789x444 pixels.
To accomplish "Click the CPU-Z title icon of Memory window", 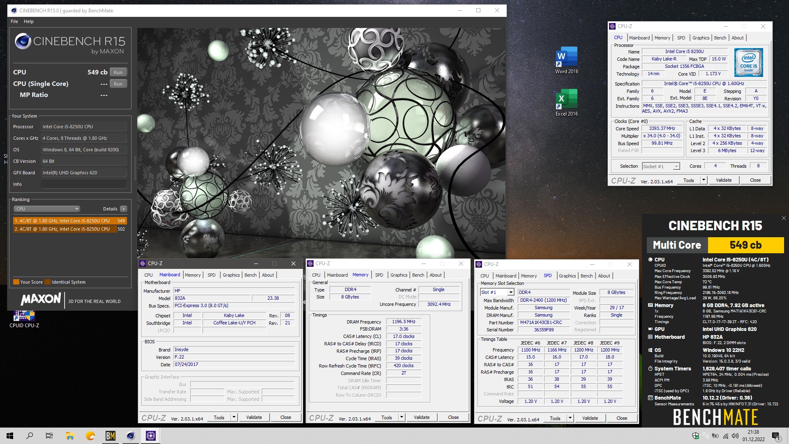I will [x=311, y=264].
